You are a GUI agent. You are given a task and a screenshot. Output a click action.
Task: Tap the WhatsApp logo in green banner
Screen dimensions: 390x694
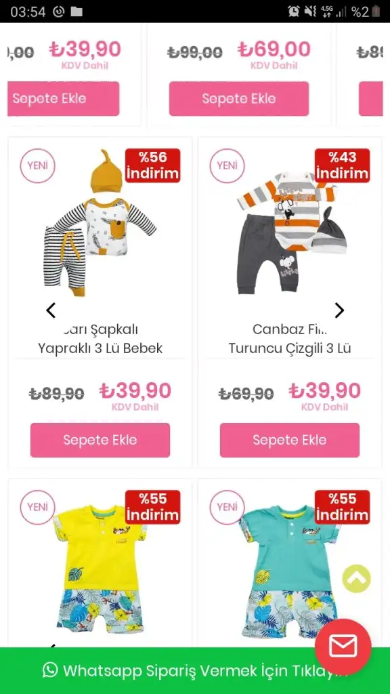click(50, 670)
